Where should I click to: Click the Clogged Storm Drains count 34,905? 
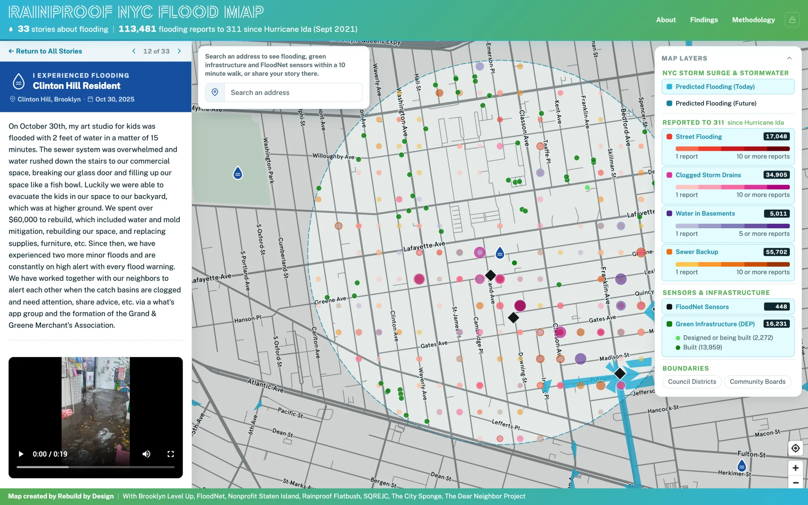[x=776, y=175]
